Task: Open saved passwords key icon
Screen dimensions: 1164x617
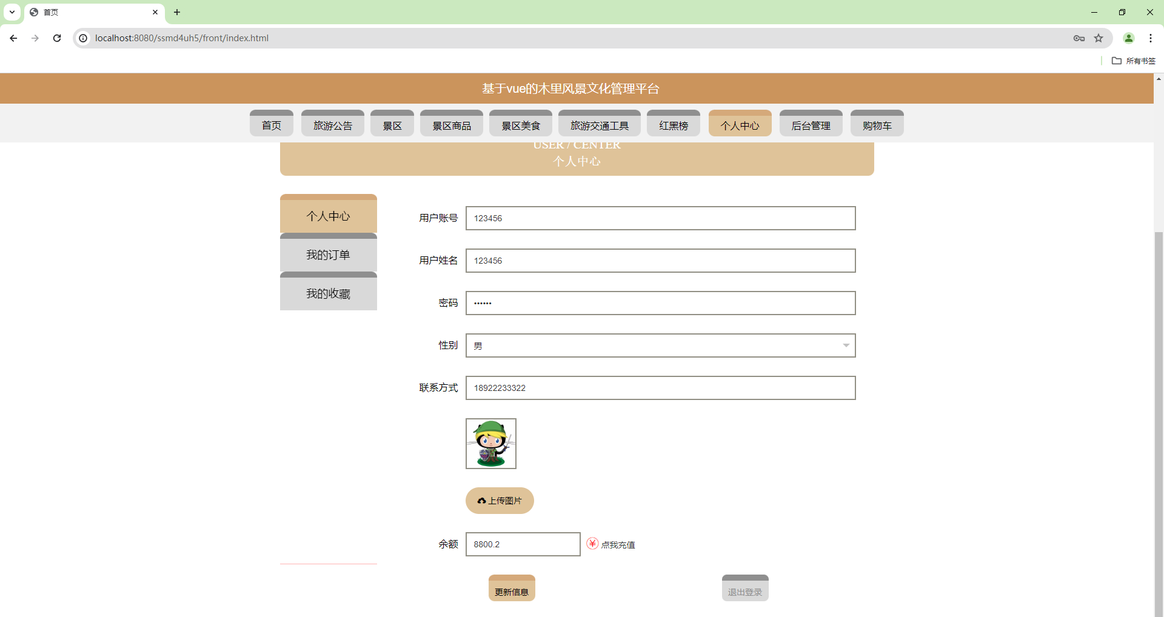Action: [x=1079, y=38]
